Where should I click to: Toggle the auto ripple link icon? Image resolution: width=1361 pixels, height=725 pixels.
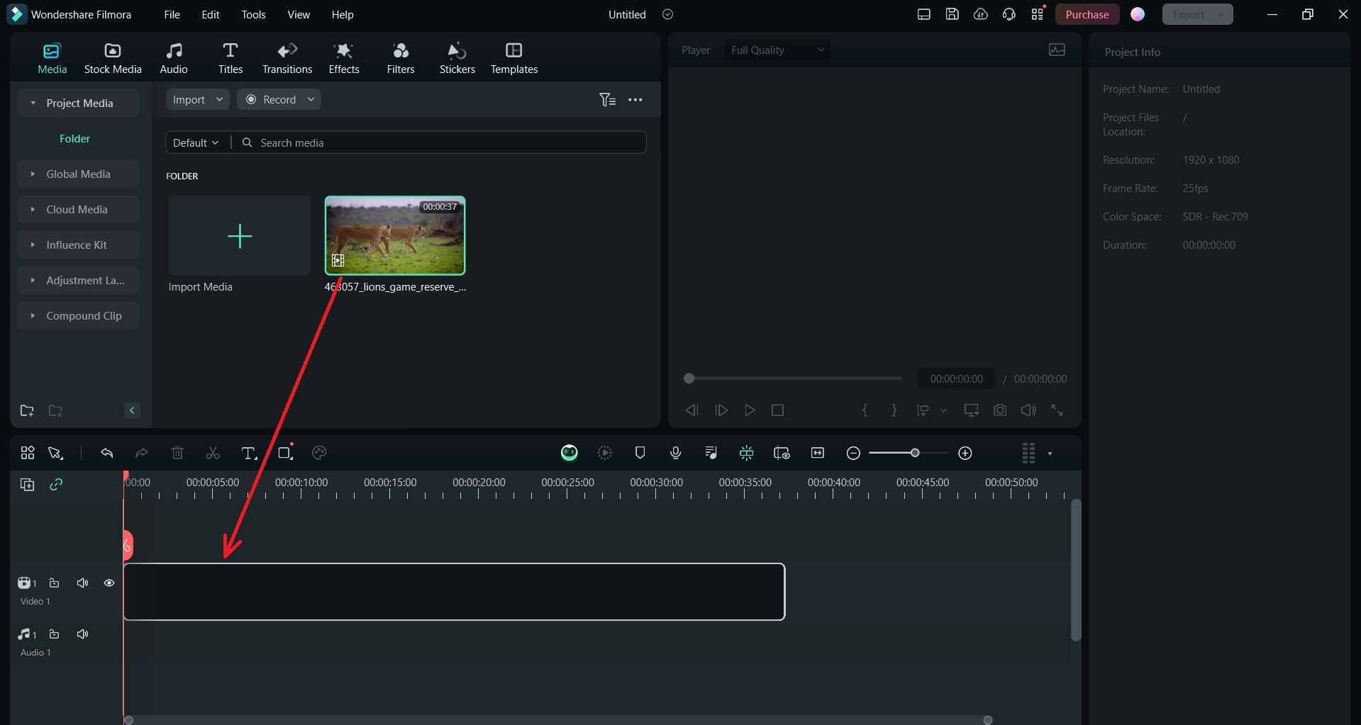[56, 484]
